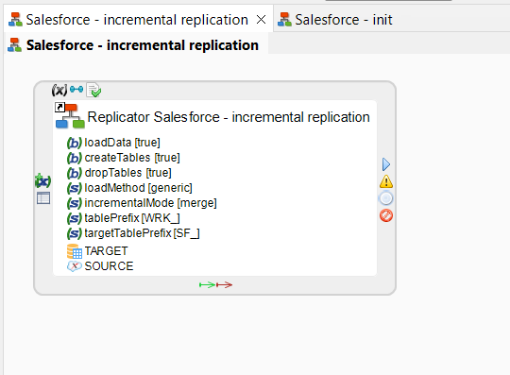The height and width of the screenshot is (375, 510).
Task: Click the blue link connector icon
Action: [x=76, y=89]
